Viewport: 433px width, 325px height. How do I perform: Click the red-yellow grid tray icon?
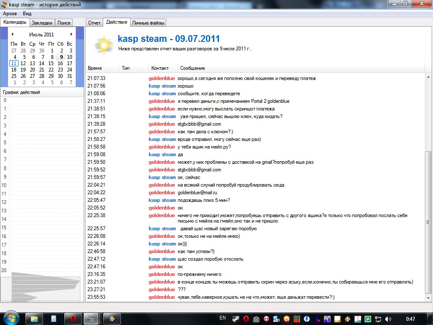point(296,319)
